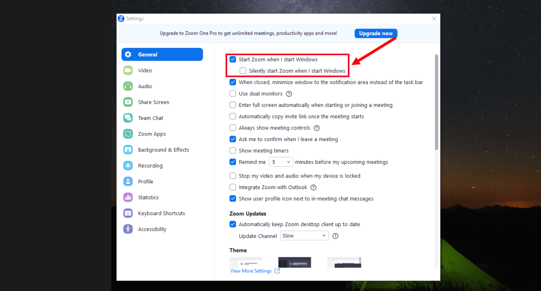Uncheck Ask me to confirm when leaving
Image resolution: width=541 pixels, height=291 pixels.
pyautogui.click(x=233, y=139)
